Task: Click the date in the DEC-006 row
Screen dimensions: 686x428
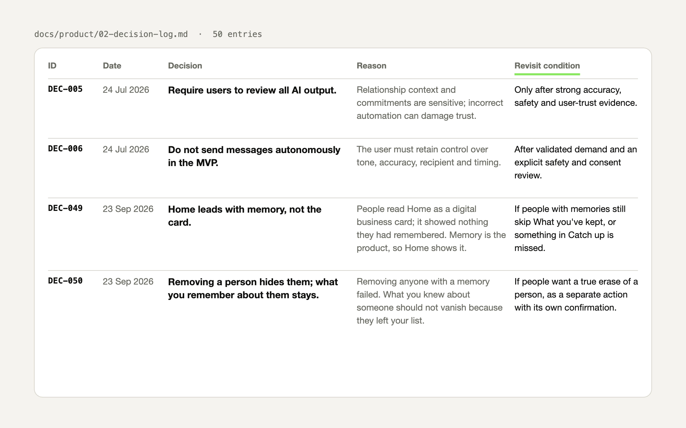Action: pyautogui.click(x=126, y=149)
